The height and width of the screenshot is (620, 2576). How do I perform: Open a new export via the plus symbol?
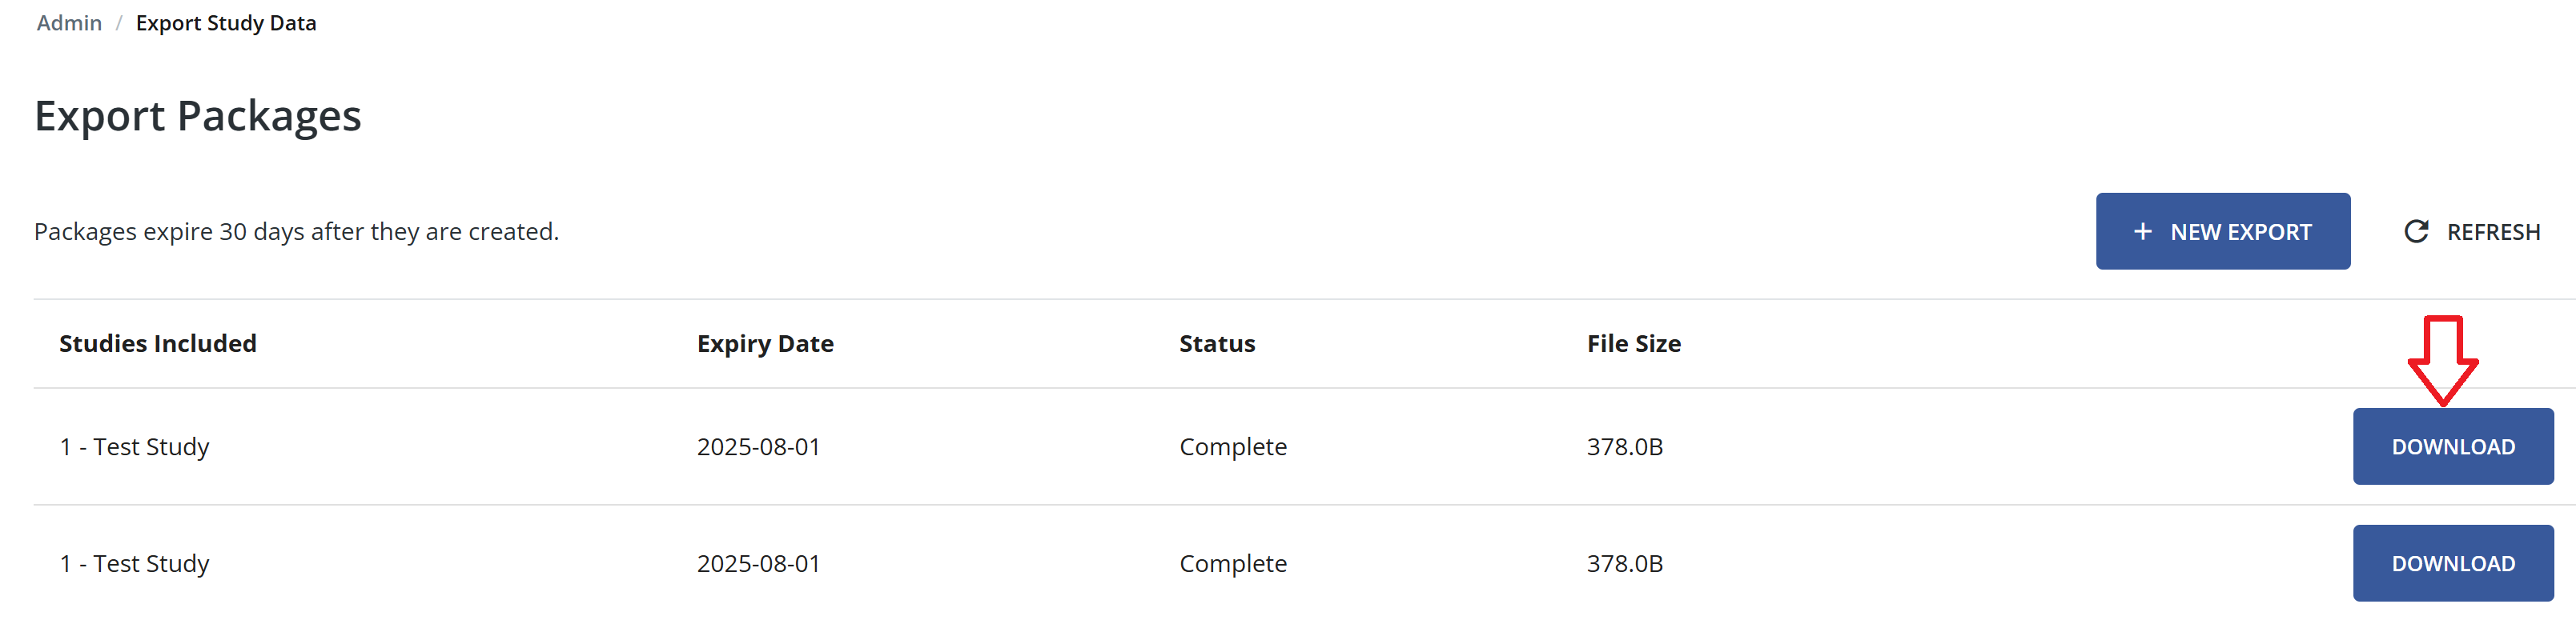pos(2143,230)
